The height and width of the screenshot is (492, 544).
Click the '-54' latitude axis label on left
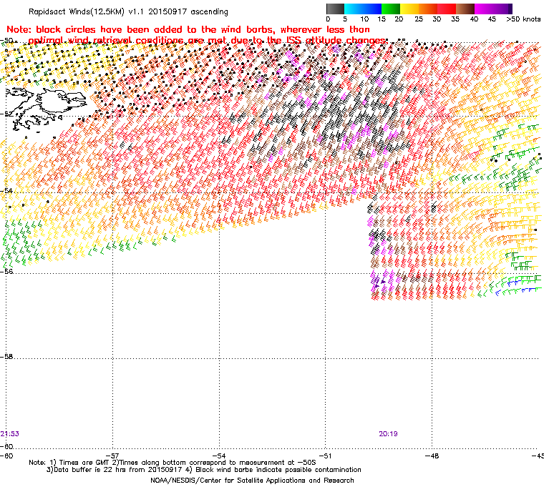(6, 191)
